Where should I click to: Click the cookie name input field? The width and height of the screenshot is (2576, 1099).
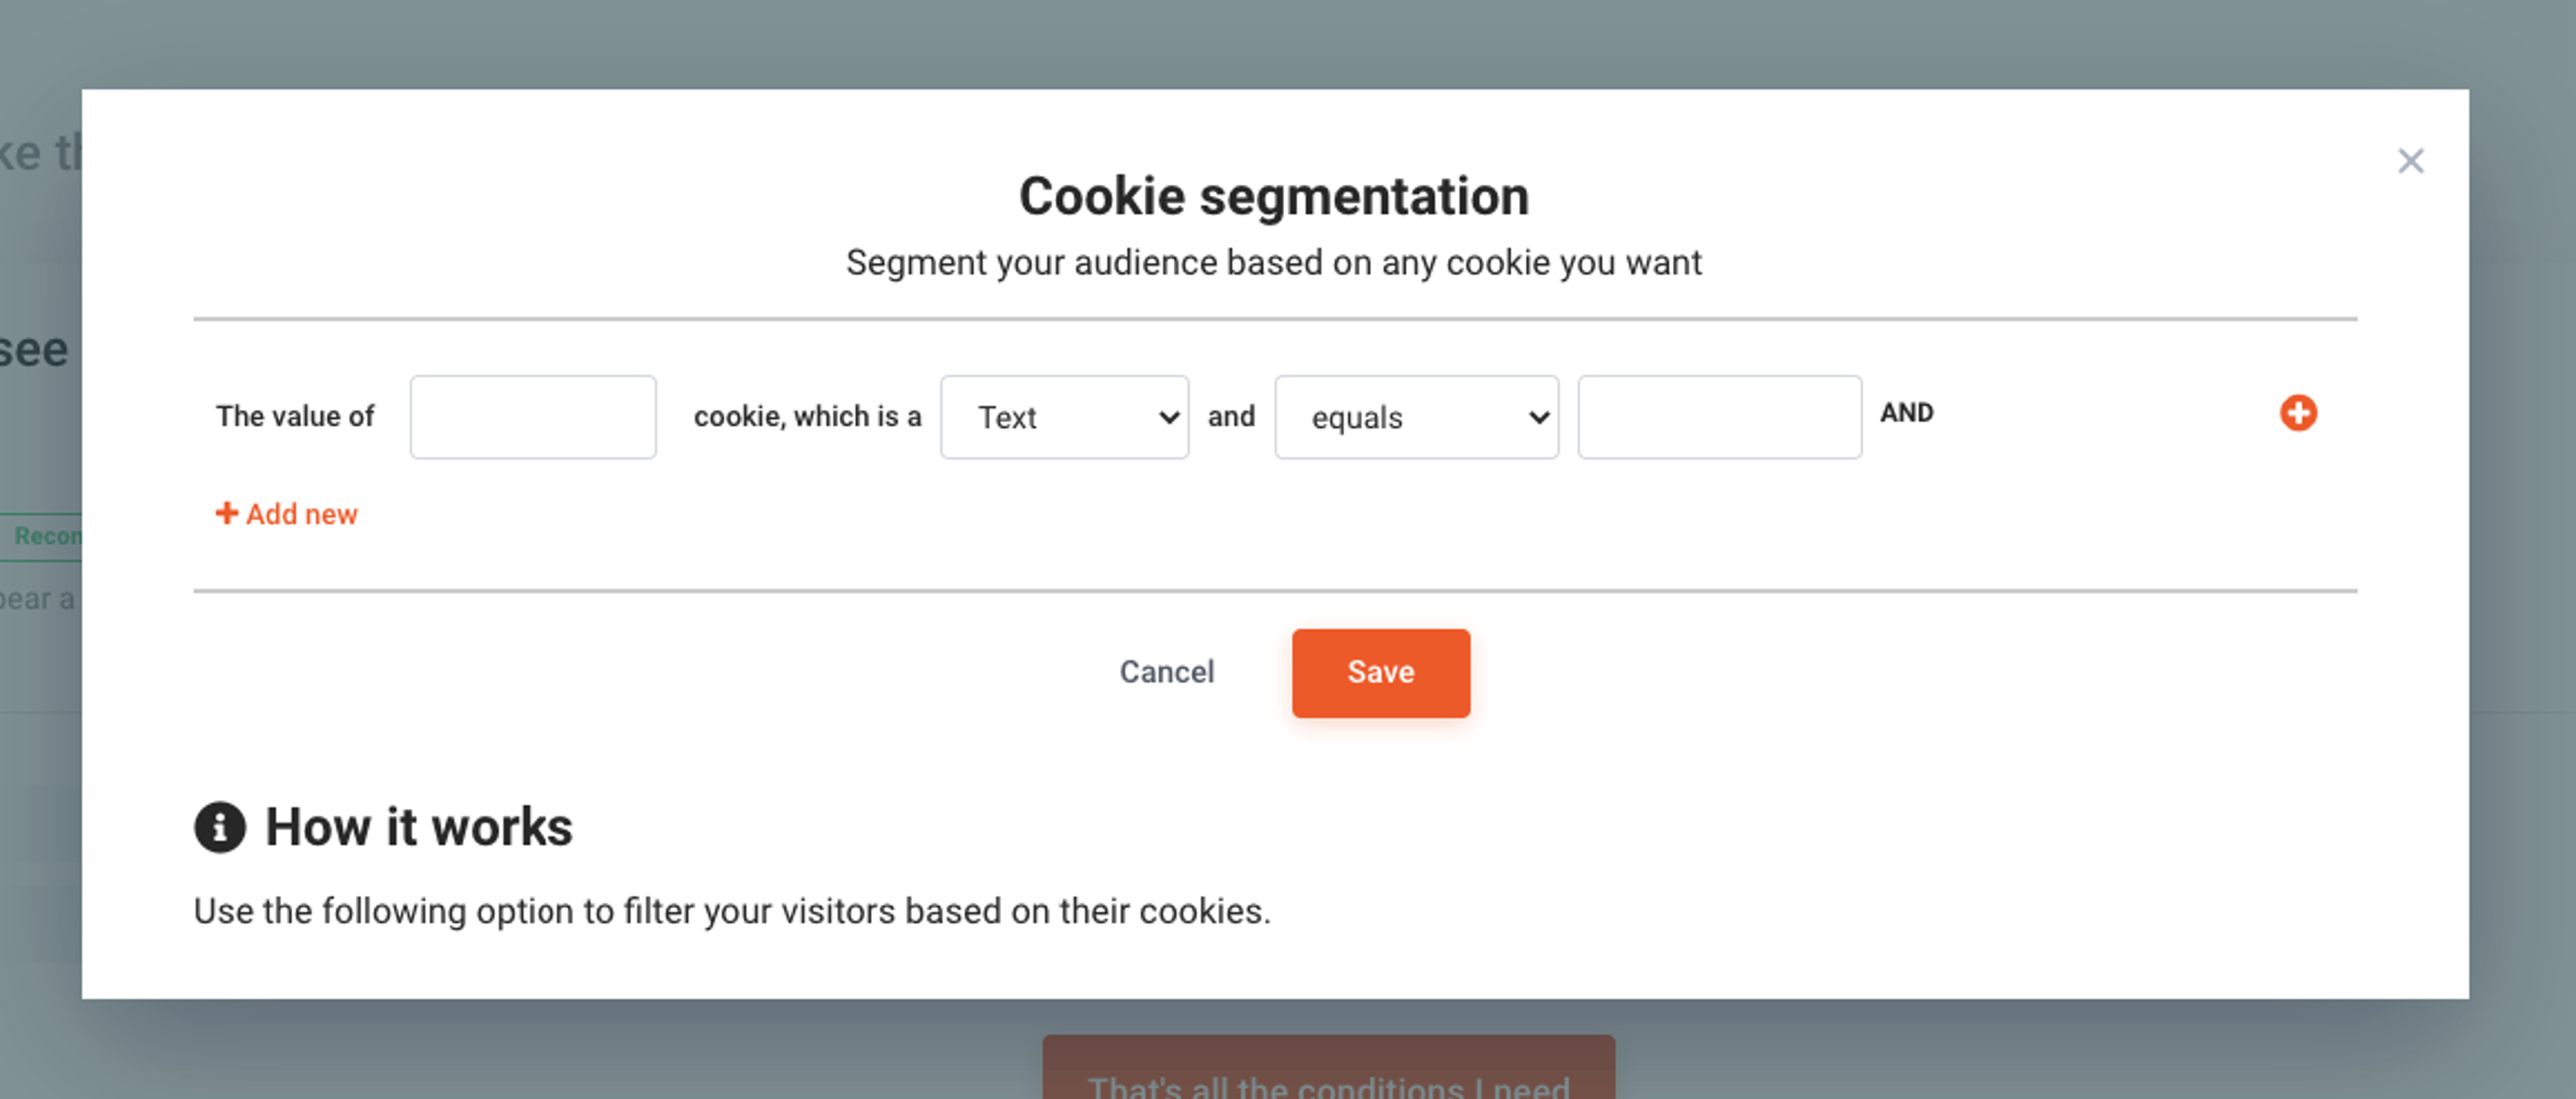click(x=533, y=417)
